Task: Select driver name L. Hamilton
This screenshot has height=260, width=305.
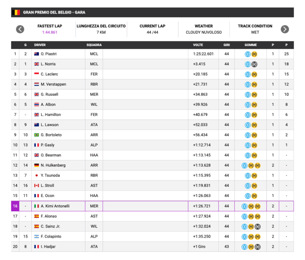Action: pos(51,114)
